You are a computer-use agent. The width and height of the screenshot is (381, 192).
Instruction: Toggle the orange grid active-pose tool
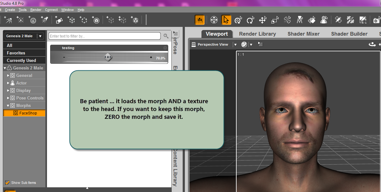coord(200,20)
